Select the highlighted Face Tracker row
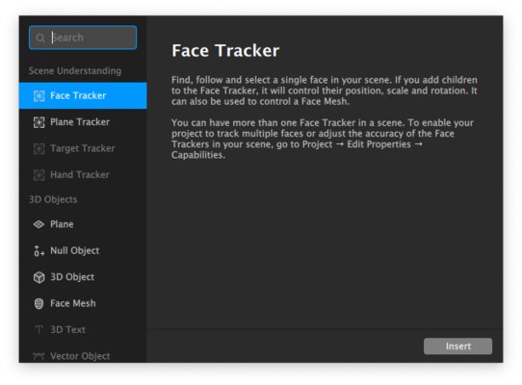The height and width of the screenshot is (385, 522). coord(83,96)
